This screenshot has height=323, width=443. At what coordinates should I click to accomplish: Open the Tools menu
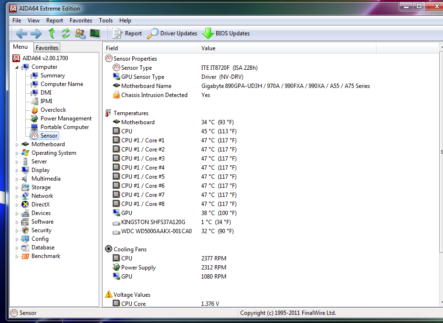pyautogui.click(x=105, y=21)
